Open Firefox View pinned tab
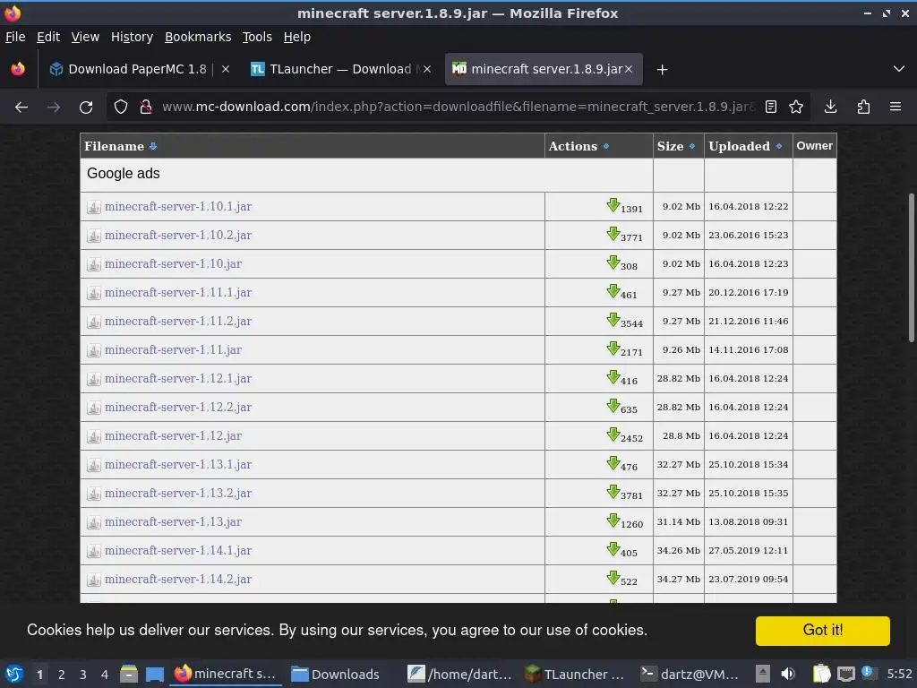This screenshot has width=917, height=688. pos(18,69)
